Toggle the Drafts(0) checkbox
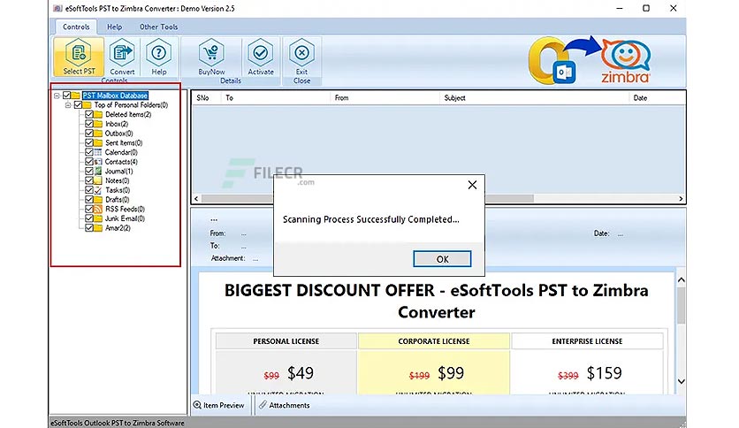Image resolution: width=739 pixels, height=428 pixels. (x=89, y=199)
